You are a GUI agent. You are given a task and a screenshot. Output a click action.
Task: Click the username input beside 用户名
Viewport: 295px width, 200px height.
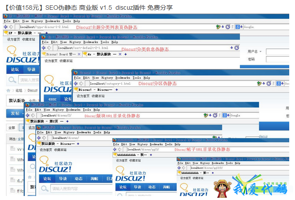(x=278, y=51)
